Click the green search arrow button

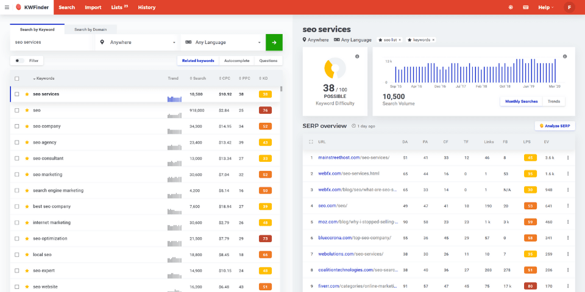(x=274, y=43)
